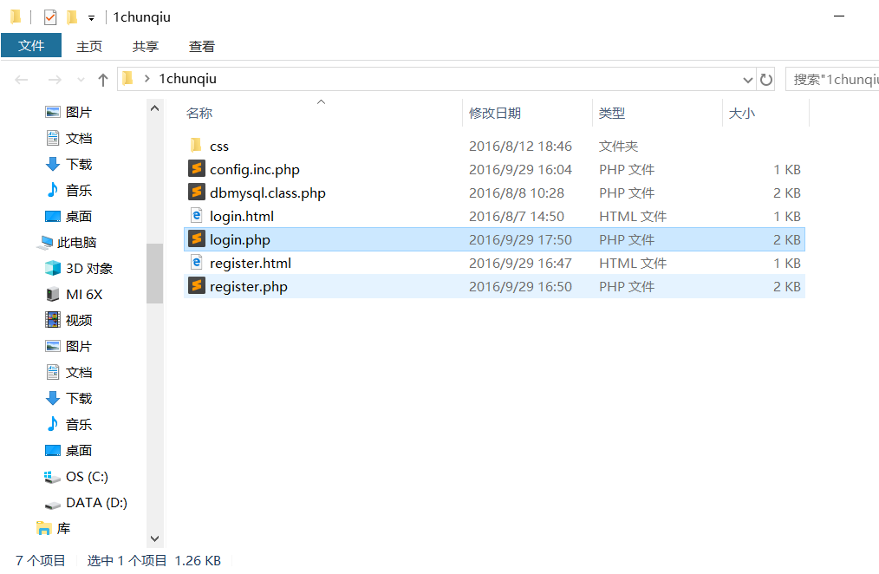Viewport: 879px width, 574px height.
Task: Open the 共享 ribbon tab
Action: (x=146, y=47)
